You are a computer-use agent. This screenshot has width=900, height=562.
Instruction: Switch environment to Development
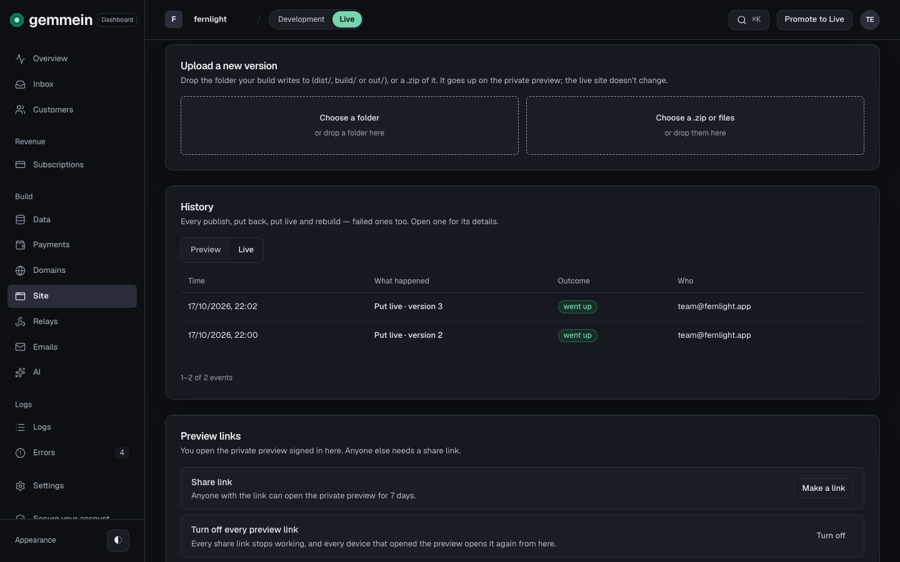[301, 19]
